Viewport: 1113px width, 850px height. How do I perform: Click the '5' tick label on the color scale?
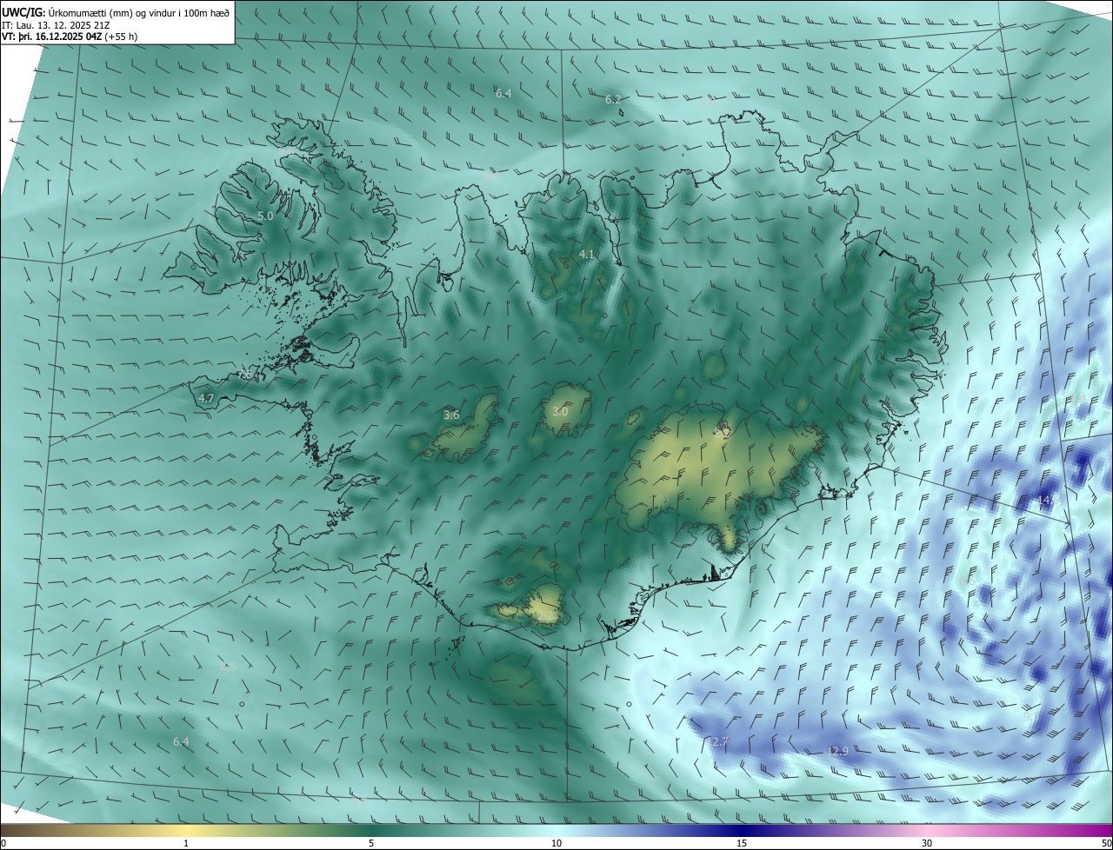tap(371, 844)
